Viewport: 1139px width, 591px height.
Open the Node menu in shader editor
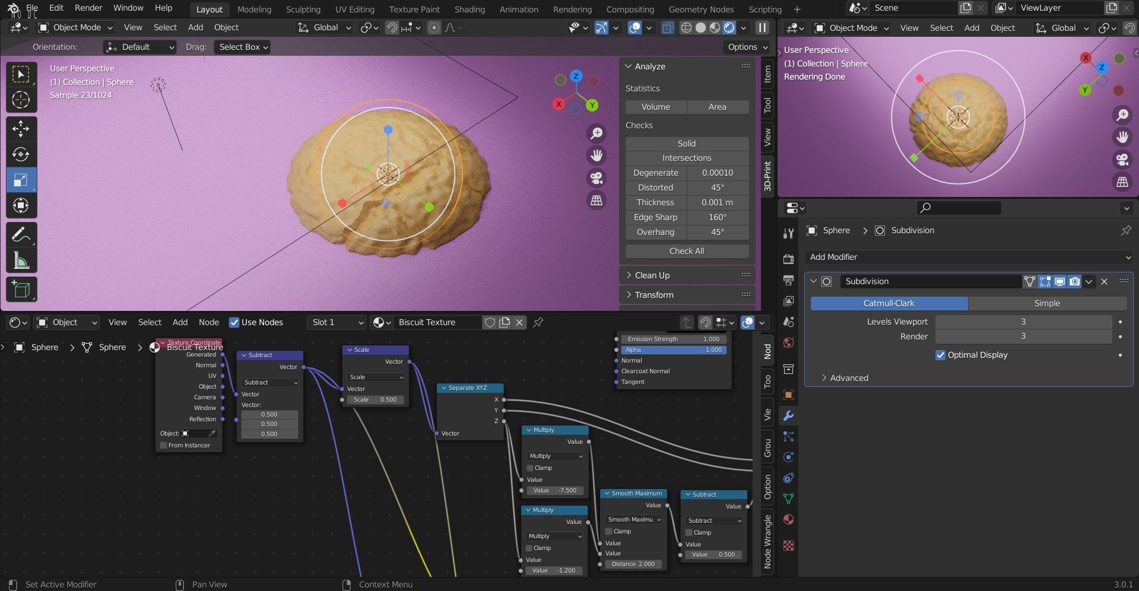[x=208, y=322]
